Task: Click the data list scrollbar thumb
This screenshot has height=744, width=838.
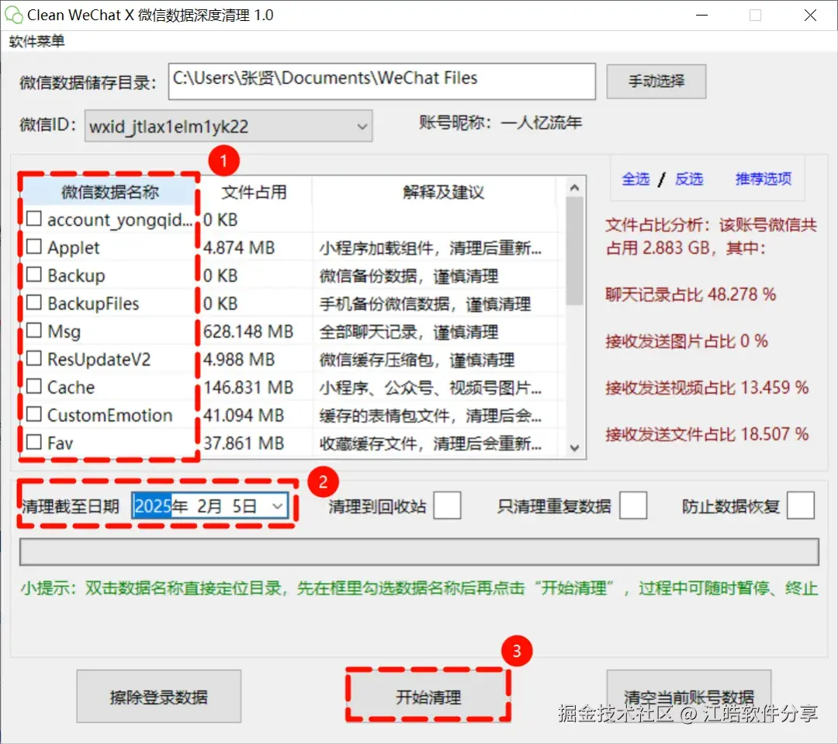Action: click(574, 251)
